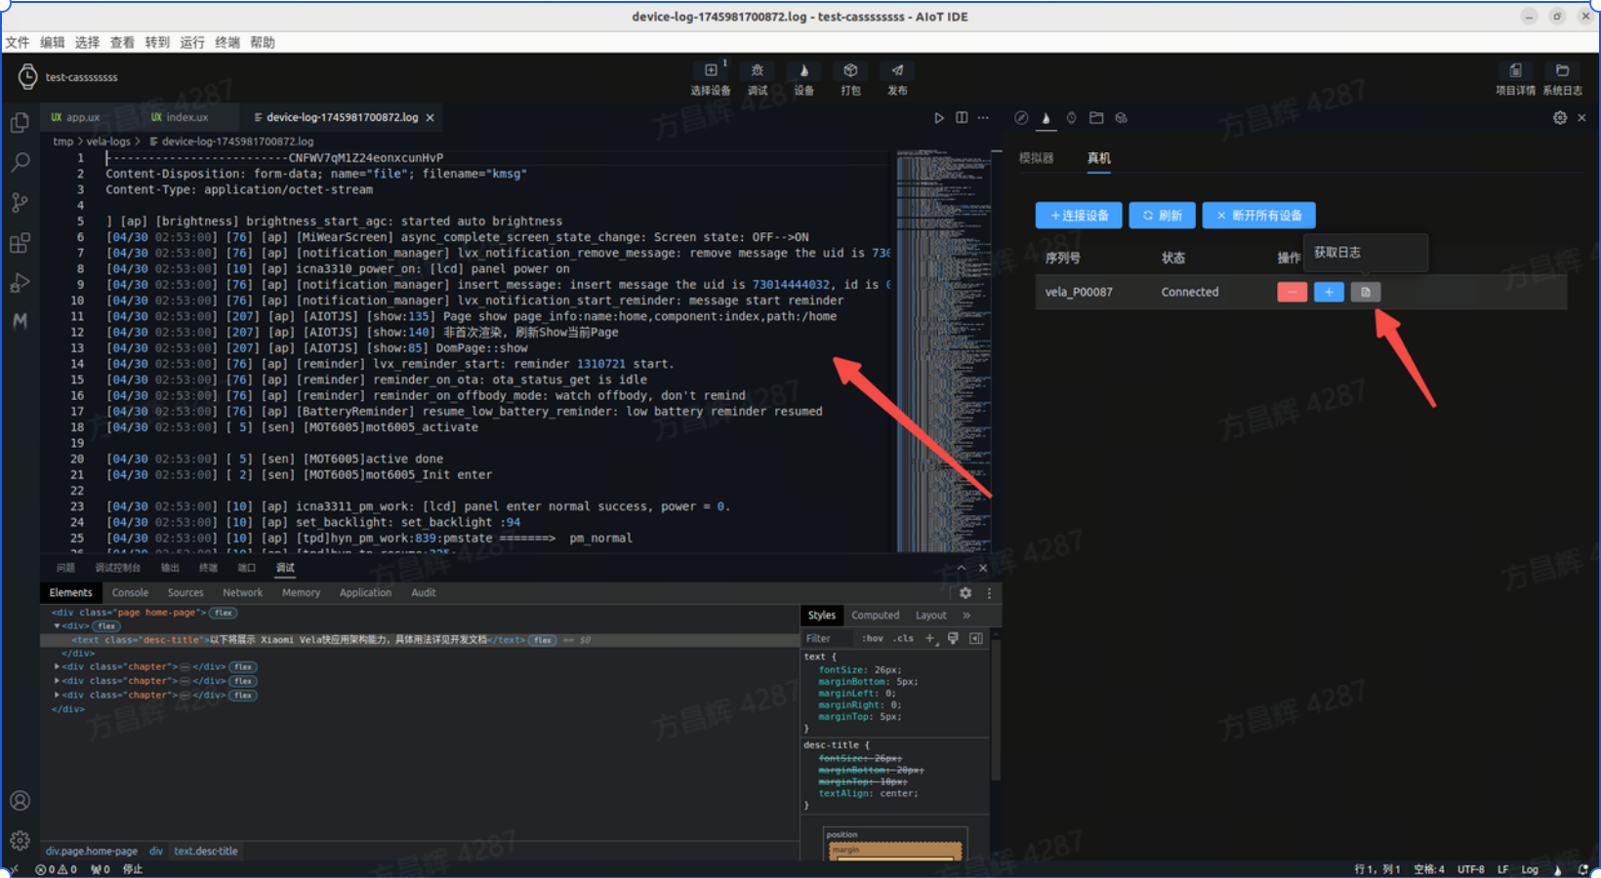
Task: Collapse the expanded div flex node
Action: point(57,626)
